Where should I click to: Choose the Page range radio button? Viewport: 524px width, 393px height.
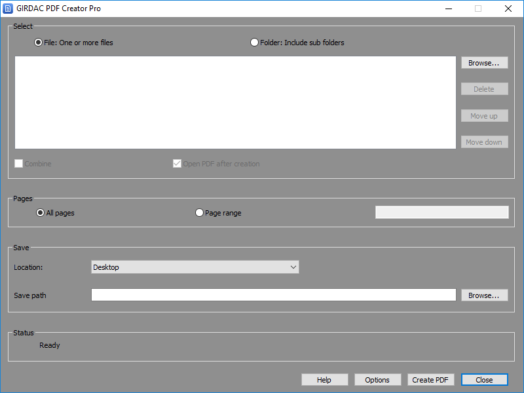[x=218, y=213]
